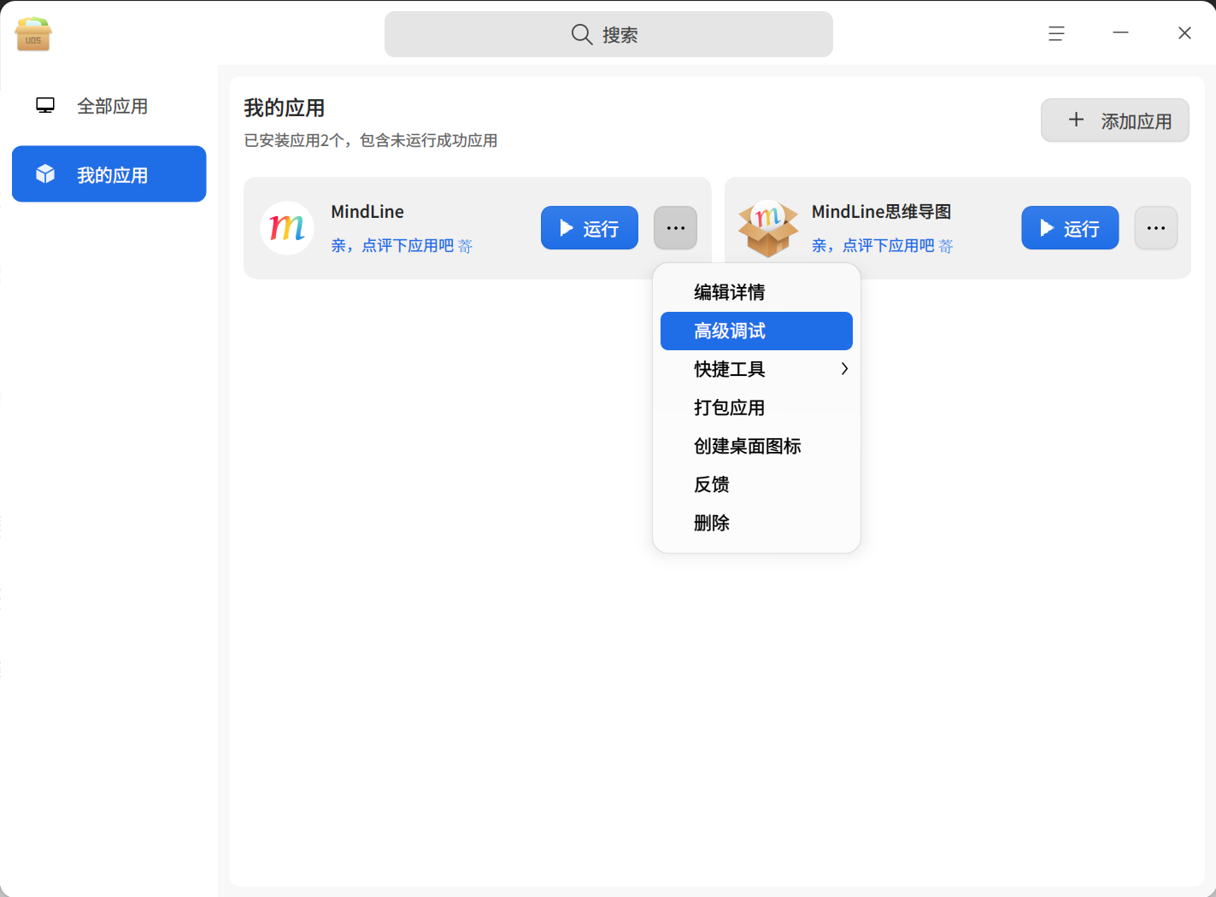The width and height of the screenshot is (1216, 897).
Task: Open the hamburger menu in title bar
Action: [1056, 33]
